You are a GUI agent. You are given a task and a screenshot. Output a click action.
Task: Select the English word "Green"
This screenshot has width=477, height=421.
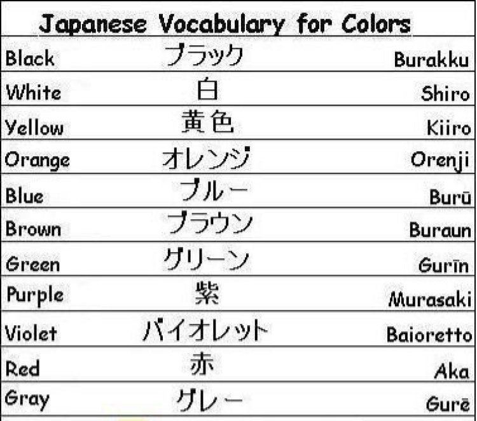tap(32, 264)
